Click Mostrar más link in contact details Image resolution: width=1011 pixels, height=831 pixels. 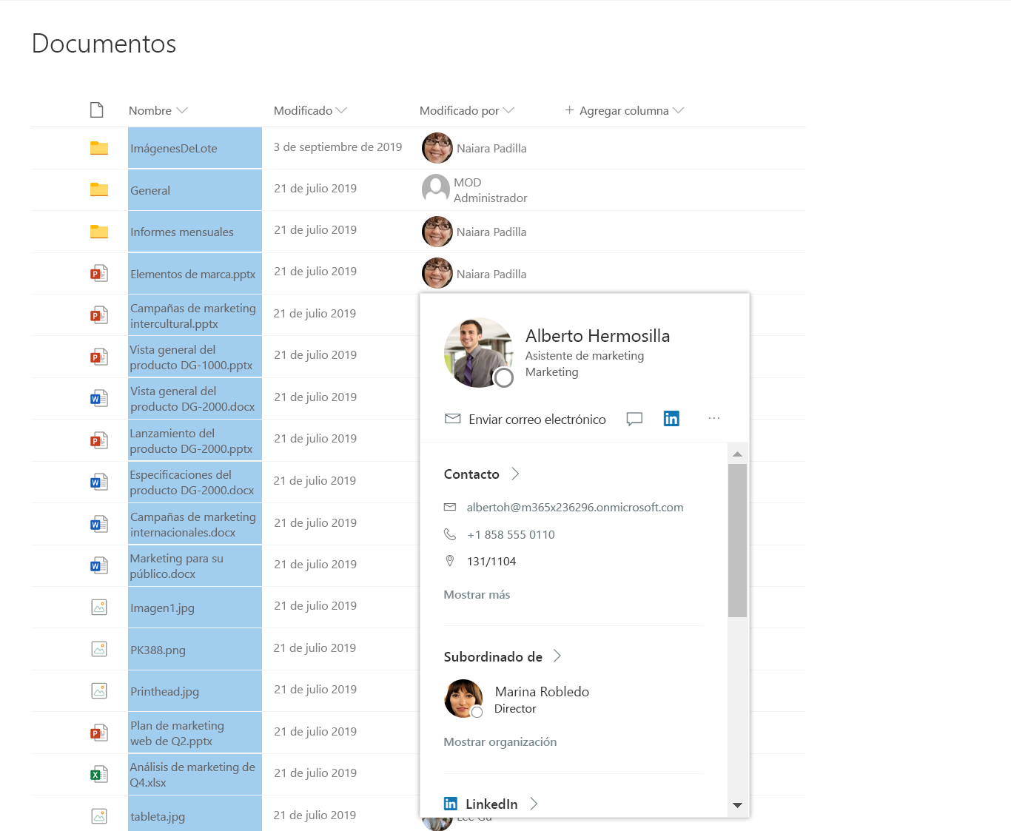click(x=477, y=595)
